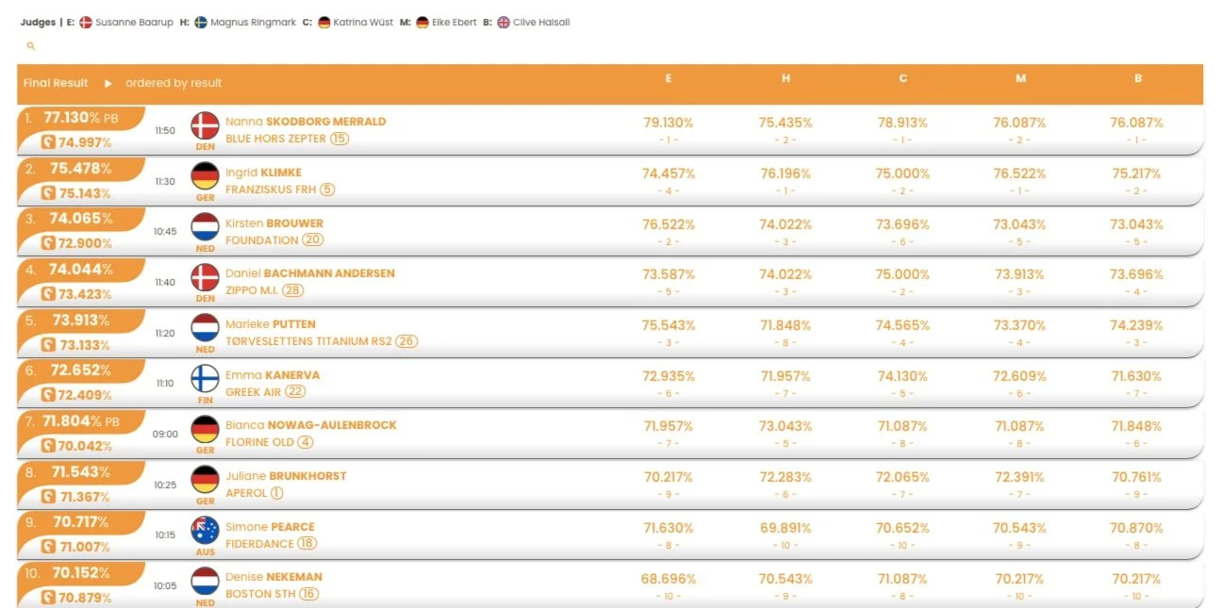Click judge E score 79.130%
The width and height of the screenshot is (1223, 608).
[669, 123]
